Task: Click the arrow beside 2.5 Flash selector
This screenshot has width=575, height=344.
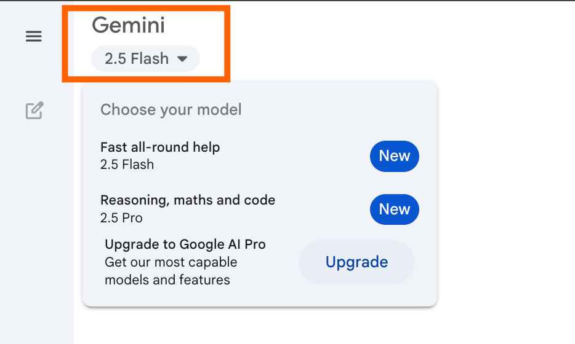Action: [x=182, y=59]
